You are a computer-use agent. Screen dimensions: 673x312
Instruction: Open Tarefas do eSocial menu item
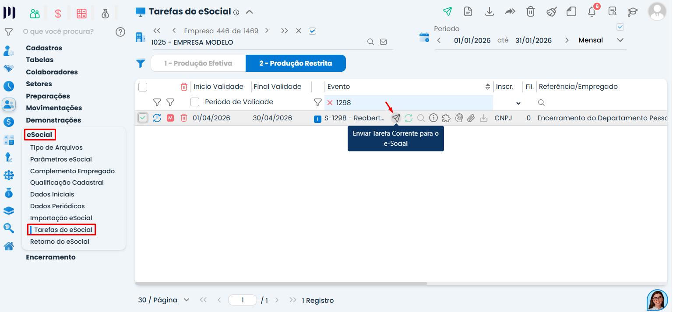[x=63, y=230]
